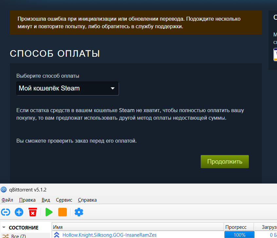This screenshot has width=277, height=238.
Task: Click the seeding status icon beside Hollow Knight torrent
Action: 57,235
